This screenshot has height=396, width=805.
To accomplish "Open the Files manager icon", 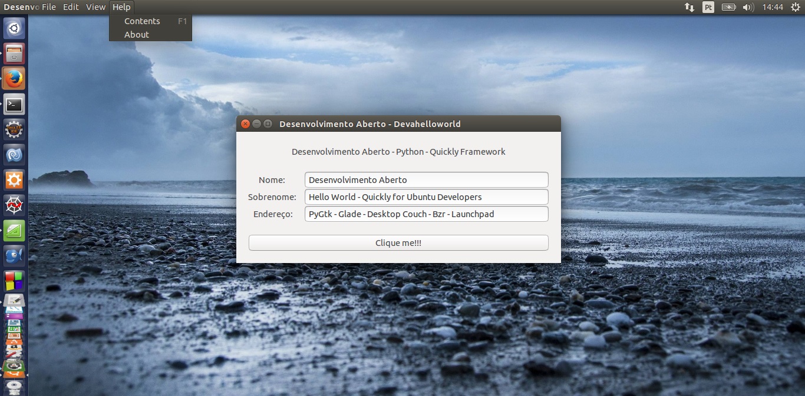I will pyautogui.click(x=14, y=53).
